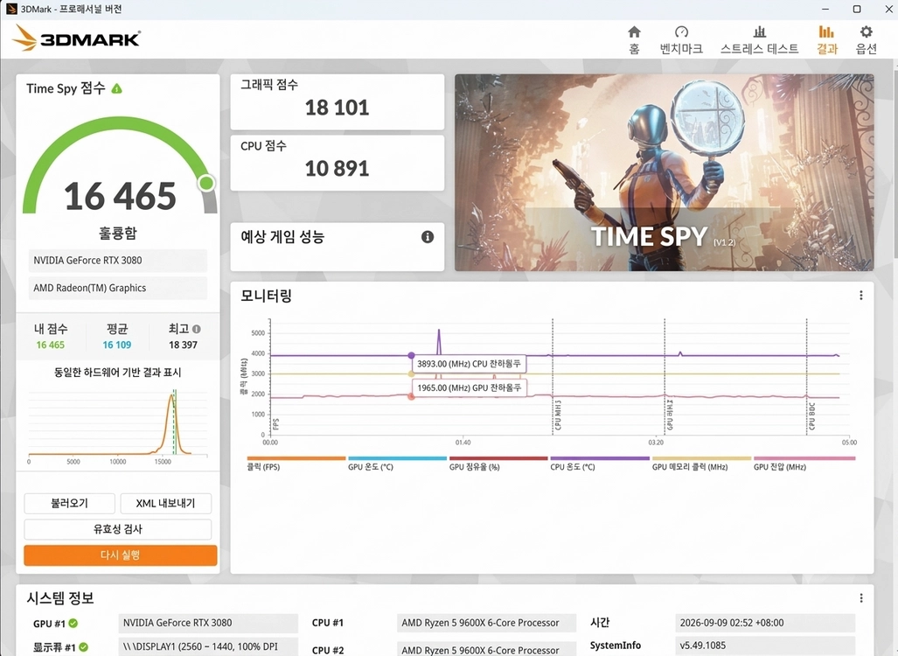This screenshot has height=656, width=898.
Task: Click CPU #1 AMD Ryzen 5 9600X field
Action: (485, 623)
